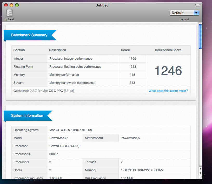Image resolution: width=212 pixels, height=184 pixels.
Task: Click the Model value PowerMac3,5
Action: click(x=59, y=138)
